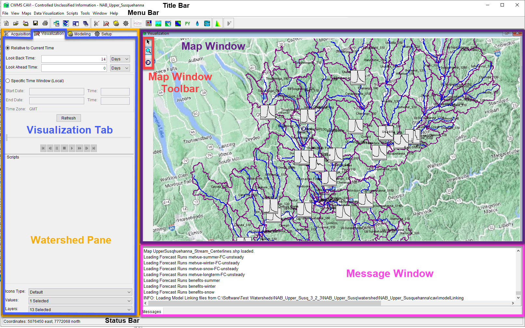Click pause animation playback button
The image size is (525, 328).
click(x=57, y=148)
